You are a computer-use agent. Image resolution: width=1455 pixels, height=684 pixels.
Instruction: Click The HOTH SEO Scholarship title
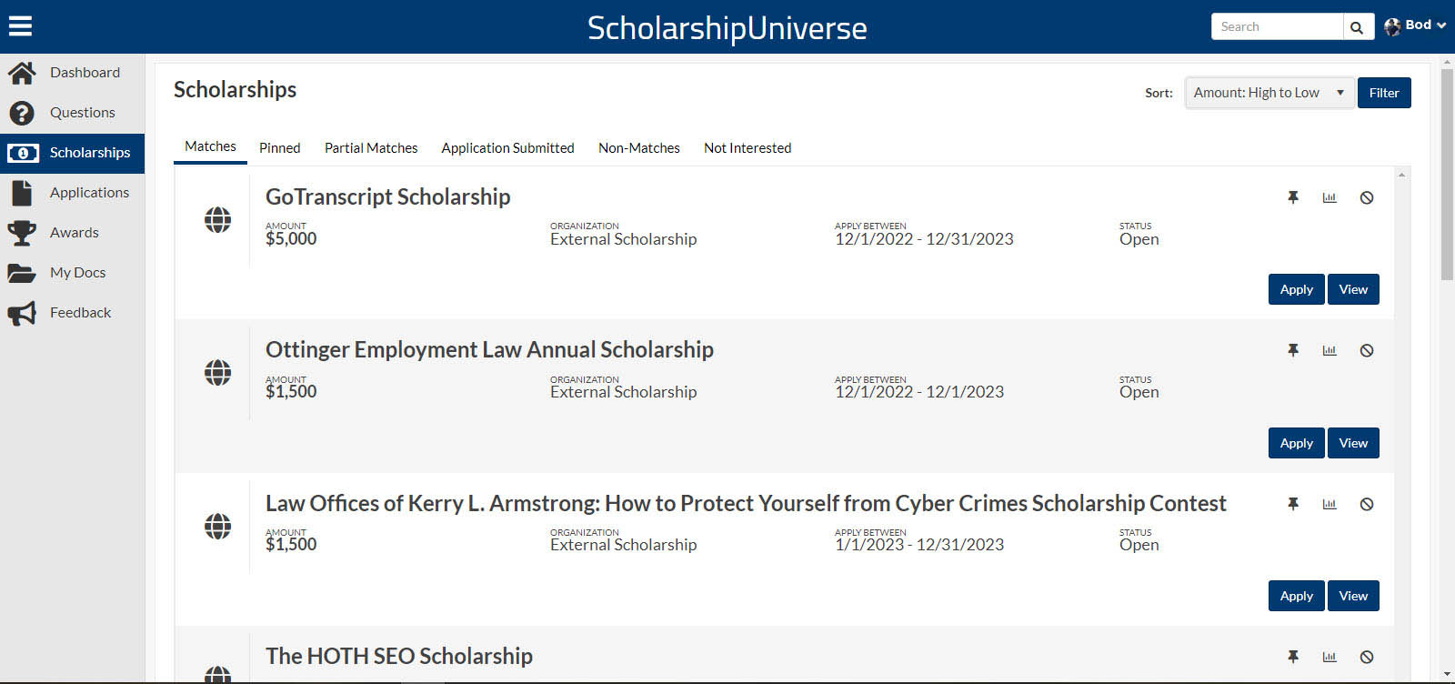399,657
